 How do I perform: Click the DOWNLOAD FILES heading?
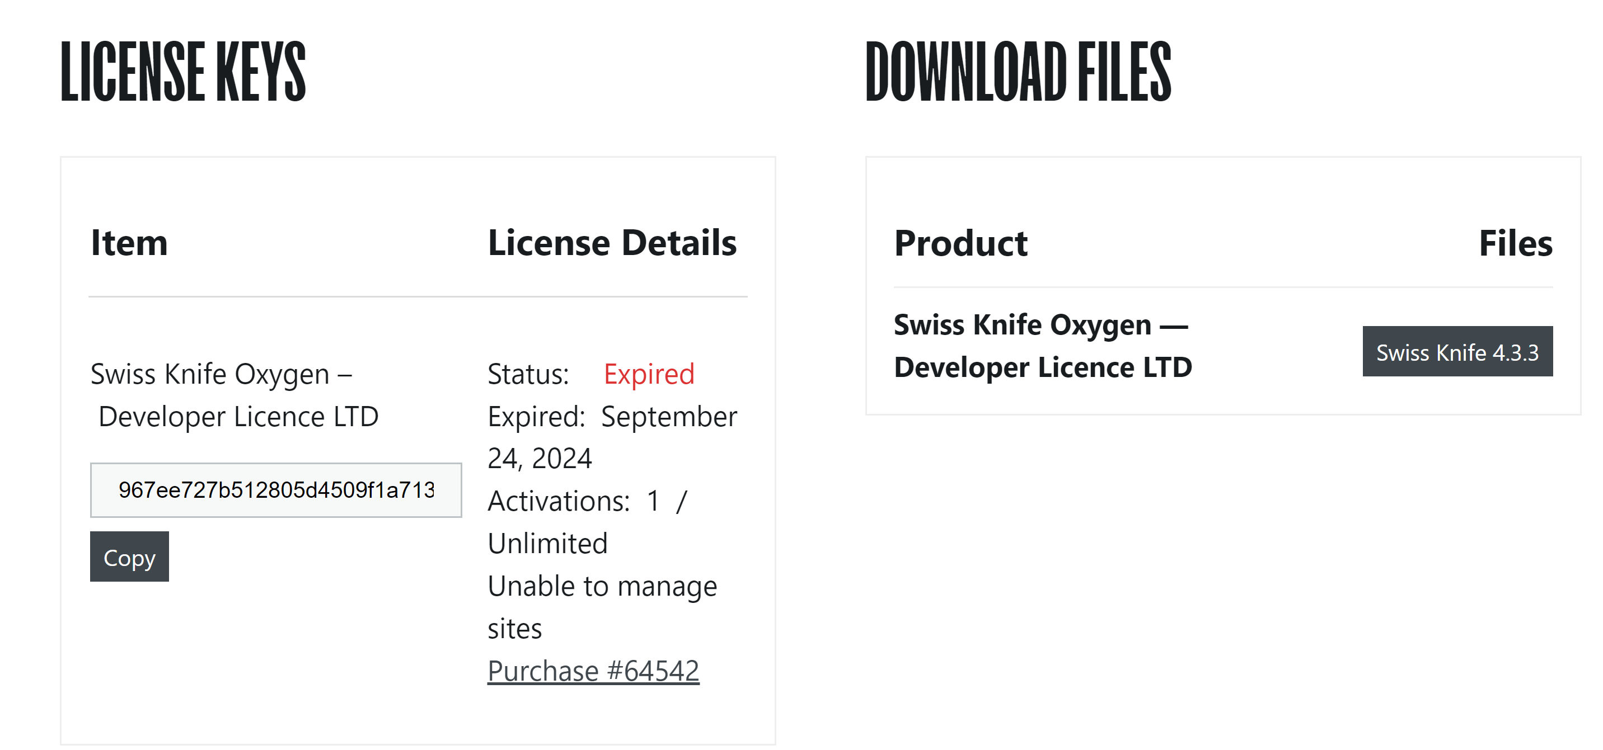click(x=1018, y=72)
